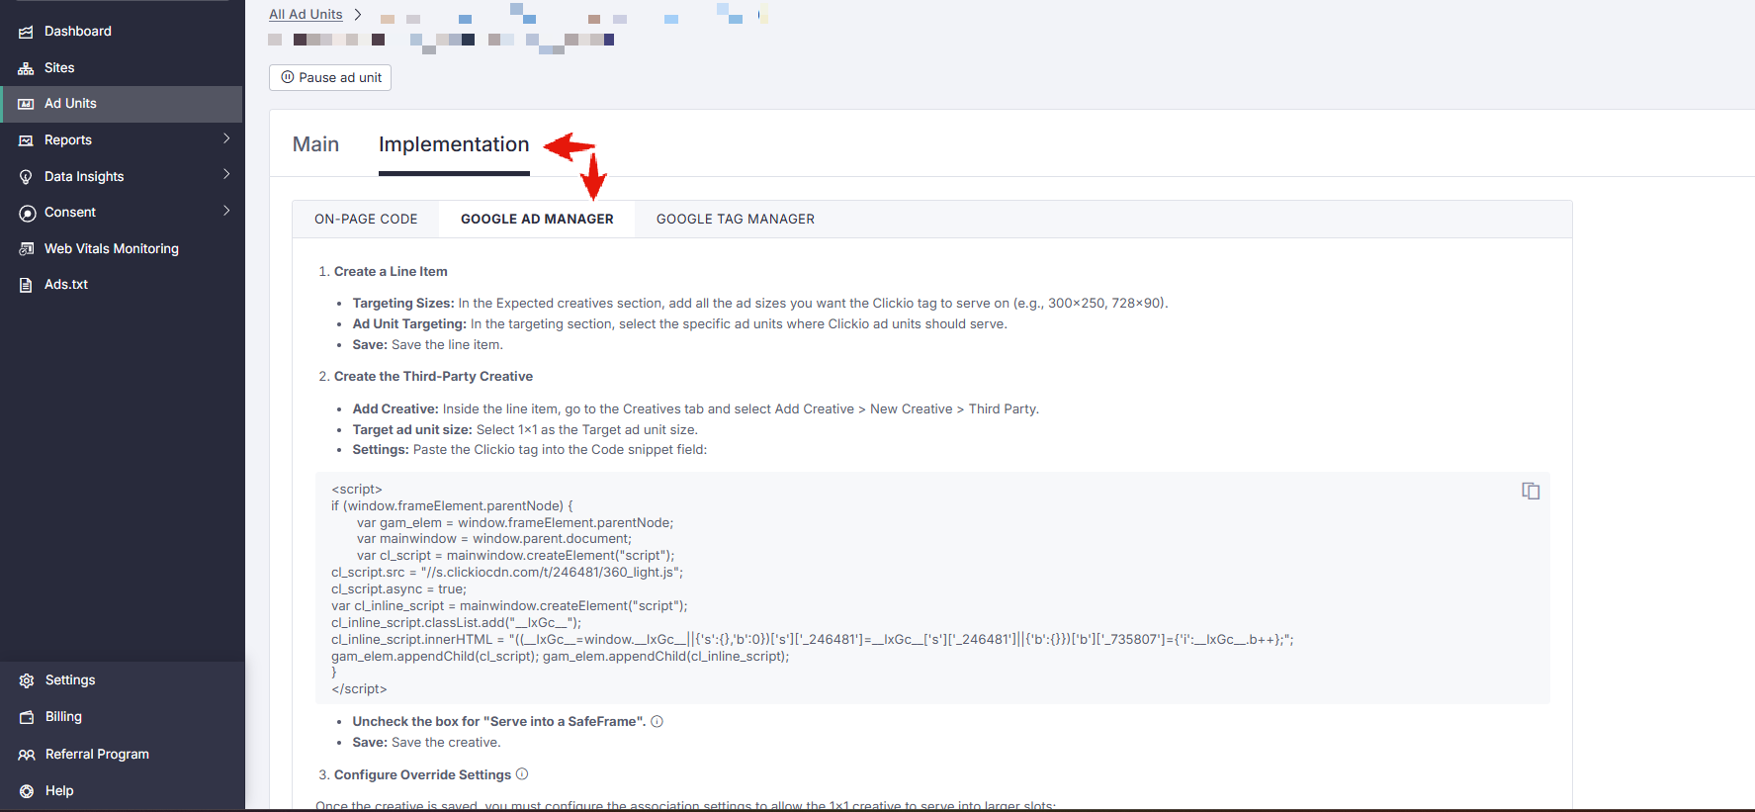Switch to the Main tab

[315, 144]
